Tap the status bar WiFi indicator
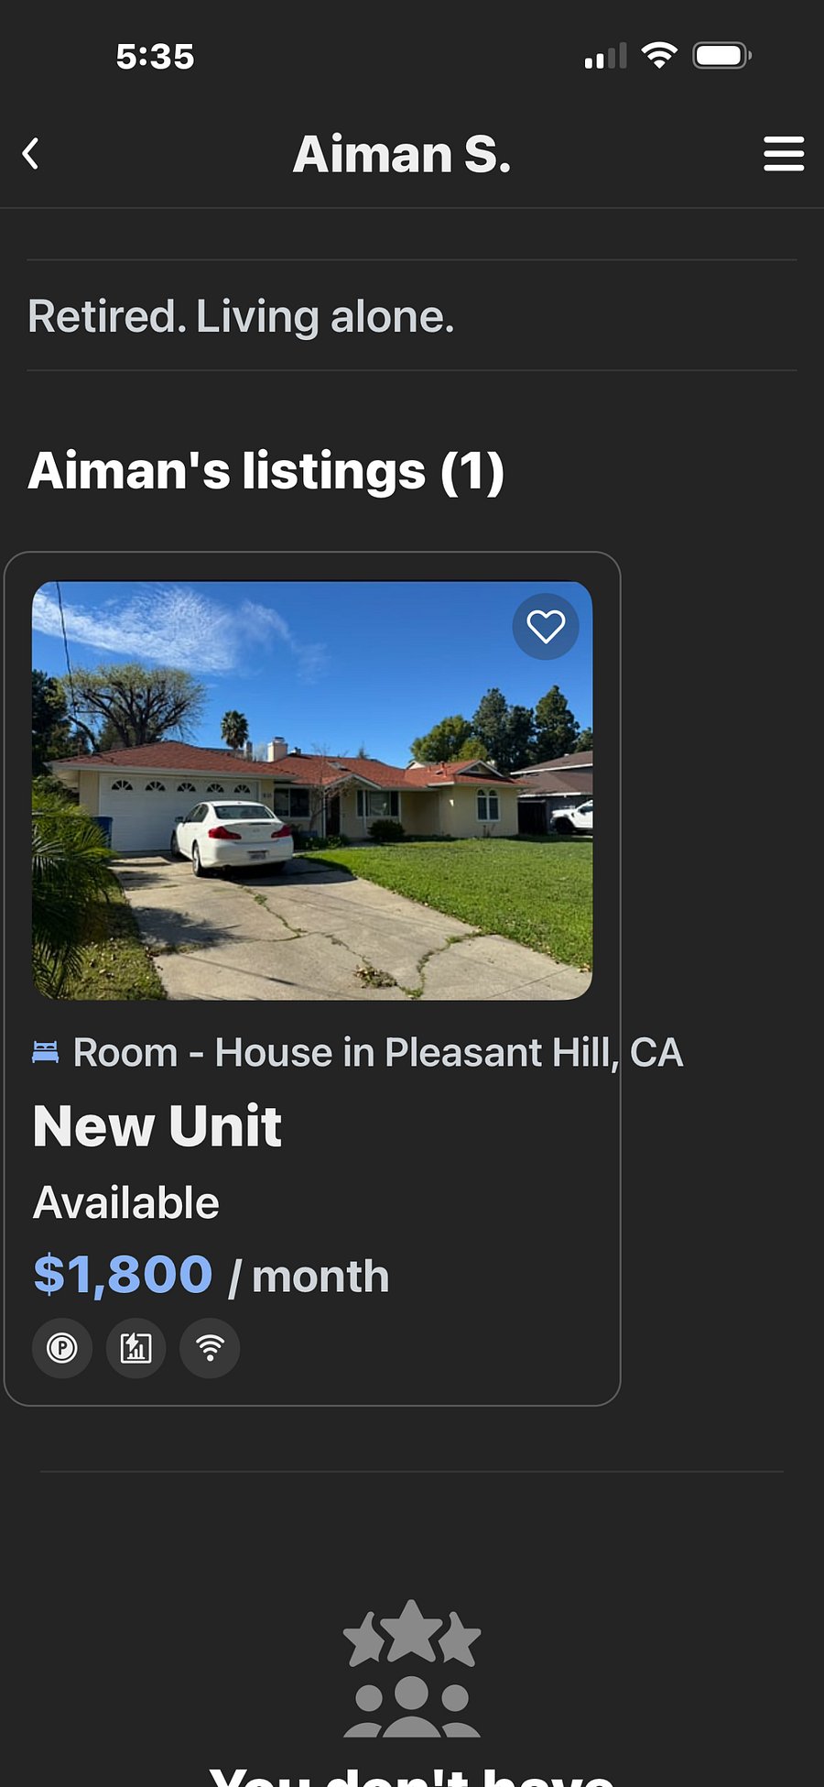Image resolution: width=824 pixels, height=1787 pixels. (659, 56)
